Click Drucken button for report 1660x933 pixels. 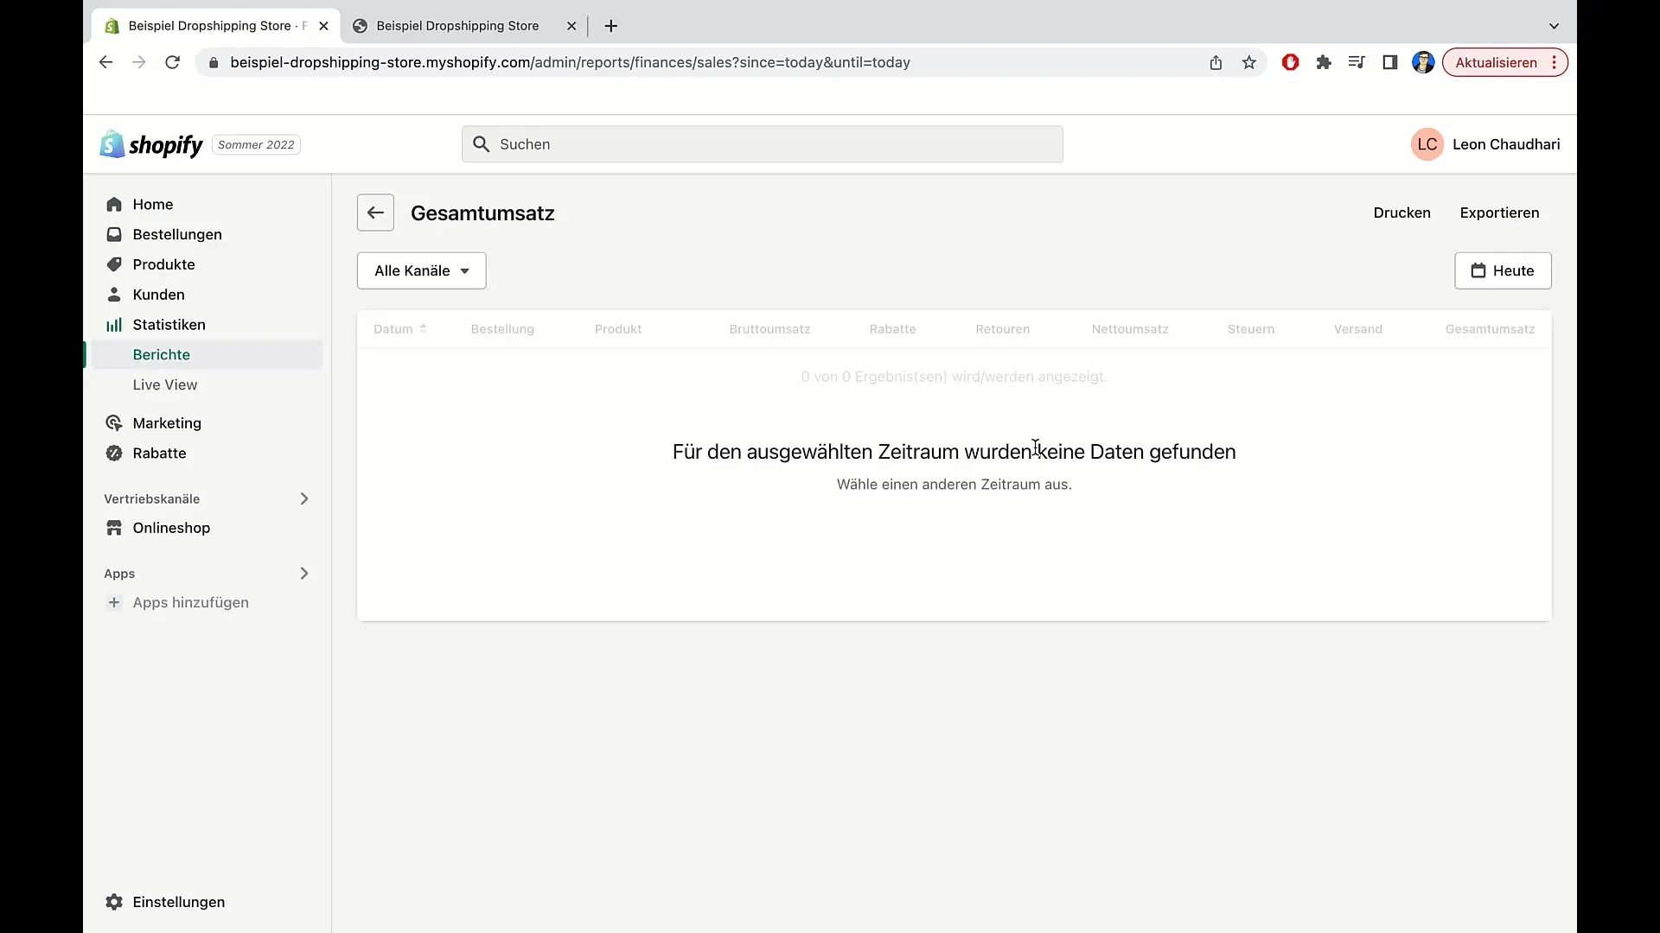click(1402, 212)
